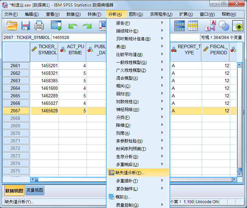This screenshot has width=247, height=208.
Task: Expand the 比较平均值(M) submenu
Action: click(138, 54)
